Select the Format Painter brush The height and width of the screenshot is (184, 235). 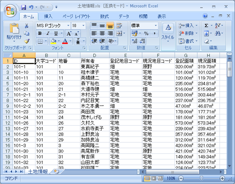(27, 41)
